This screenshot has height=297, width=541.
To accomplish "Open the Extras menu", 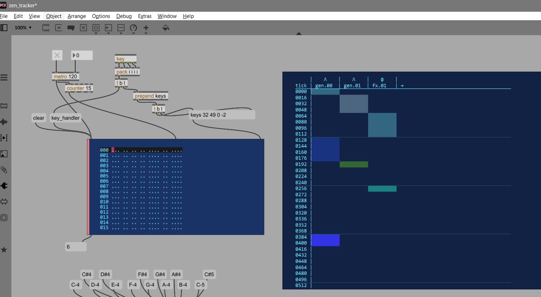I will pos(145,16).
